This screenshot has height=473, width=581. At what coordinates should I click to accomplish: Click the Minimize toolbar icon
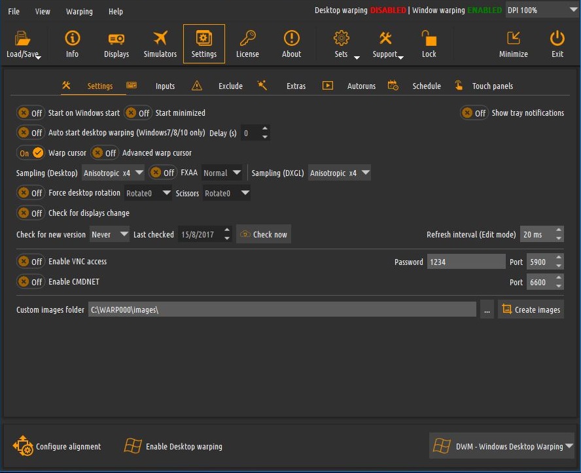(x=513, y=38)
